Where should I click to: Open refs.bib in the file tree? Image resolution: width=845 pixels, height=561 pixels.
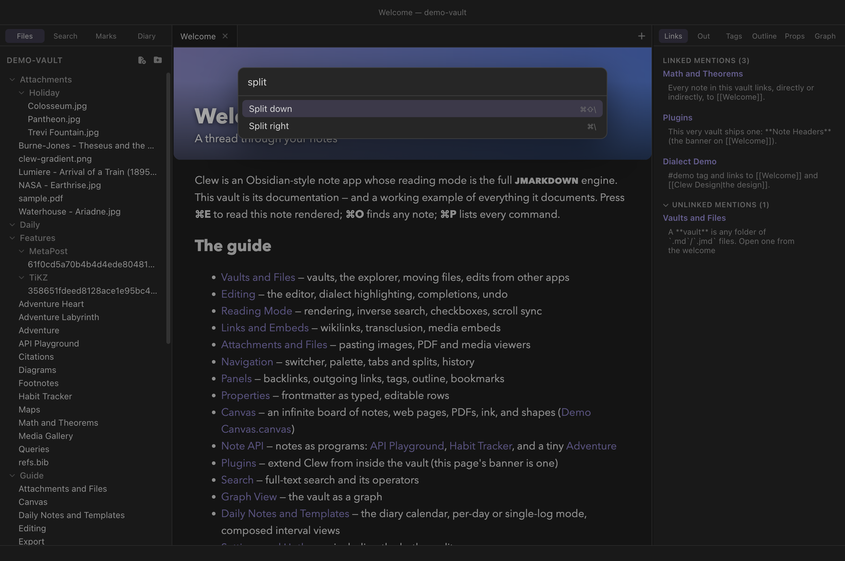tap(34, 463)
